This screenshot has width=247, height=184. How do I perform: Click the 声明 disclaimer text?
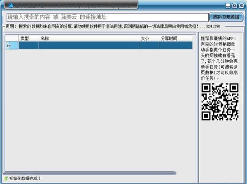102,26
